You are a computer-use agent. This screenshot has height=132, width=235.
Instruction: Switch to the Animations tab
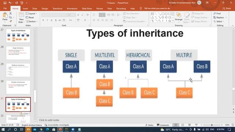pyautogui.click(x=72, y=8)
